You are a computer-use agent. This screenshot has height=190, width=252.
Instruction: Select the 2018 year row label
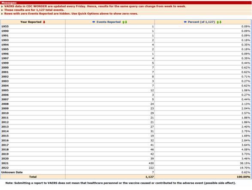click(5, 149)
